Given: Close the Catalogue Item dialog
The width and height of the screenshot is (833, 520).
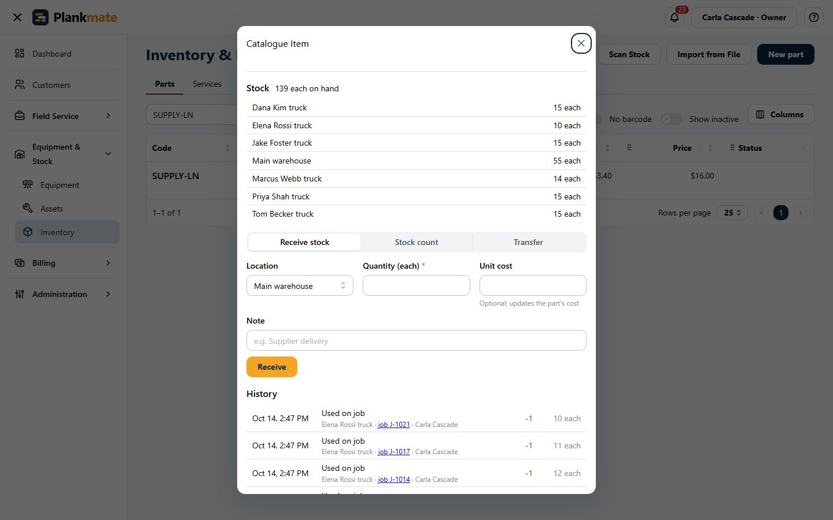Looking at the screenshot, I should (x=581, y=43).
